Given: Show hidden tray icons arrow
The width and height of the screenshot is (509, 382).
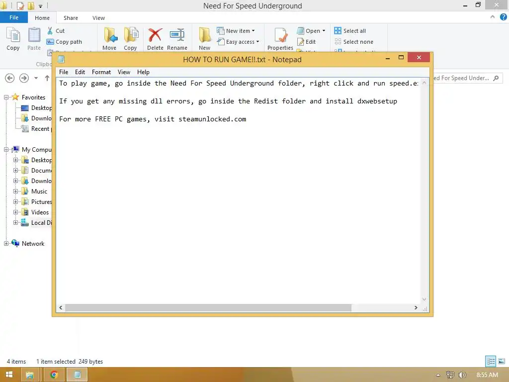Looking at the screenshot, I should (438, 375).
